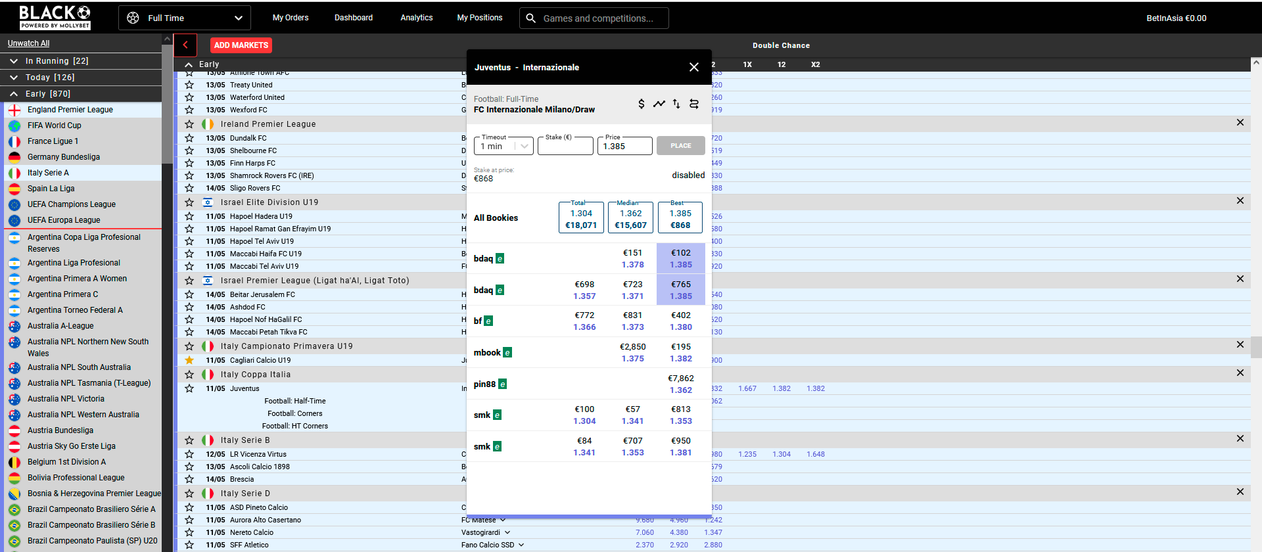Click the Total 1.304 €18,071 box
Image resolution: width=1262 pixels, height=552 pixels.
tap(582, 218)
